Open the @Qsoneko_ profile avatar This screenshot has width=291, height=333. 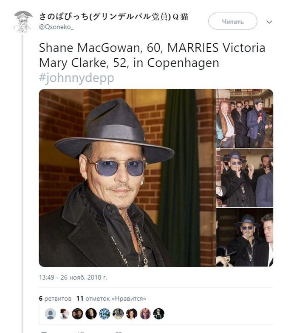click(x=23, y=21)
